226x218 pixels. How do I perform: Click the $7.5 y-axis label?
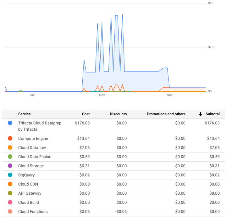tap(211, 47)
